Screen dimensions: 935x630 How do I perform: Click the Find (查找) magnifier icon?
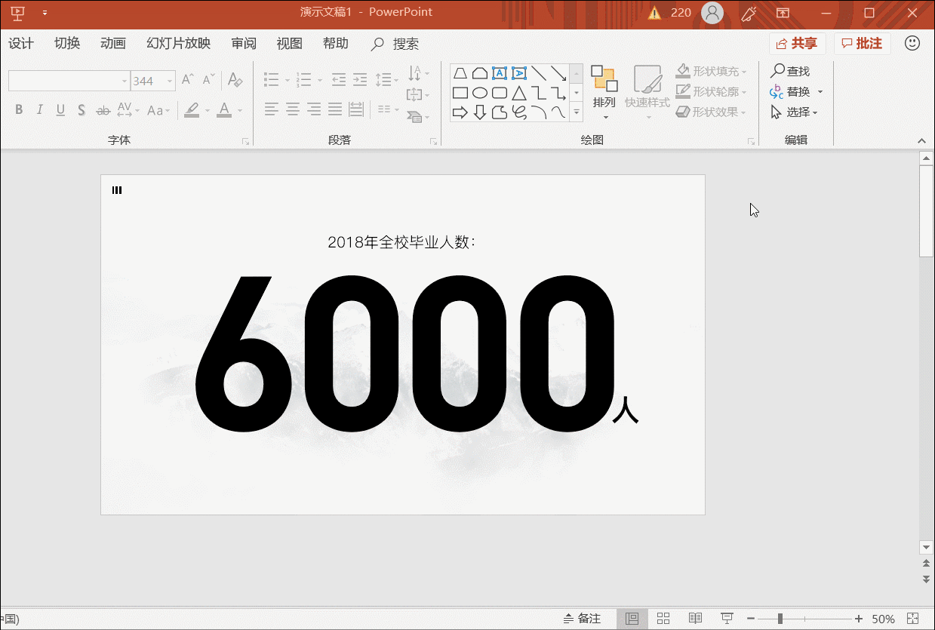(777, 71)
